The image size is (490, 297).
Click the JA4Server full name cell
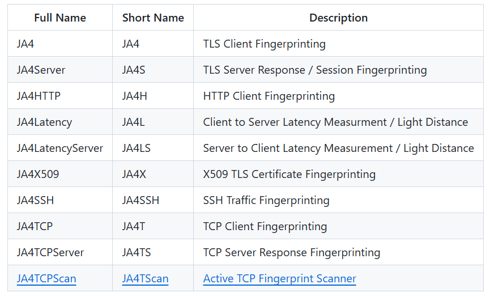click(60, 70)
